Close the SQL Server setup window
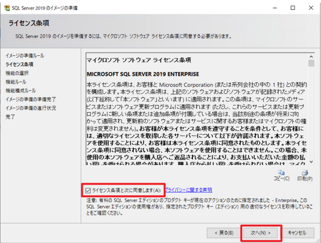This screenshot has height=243, width=321. point(311,8)
